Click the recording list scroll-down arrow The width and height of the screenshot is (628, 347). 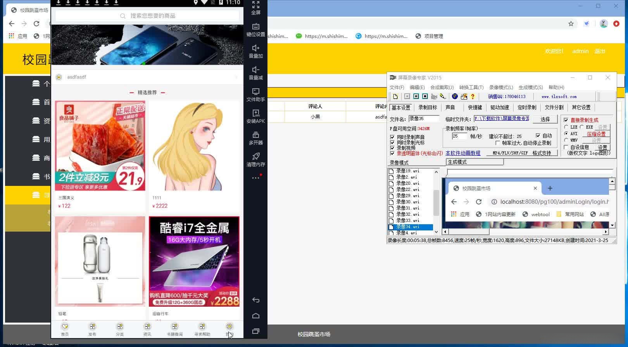point(436,232)
